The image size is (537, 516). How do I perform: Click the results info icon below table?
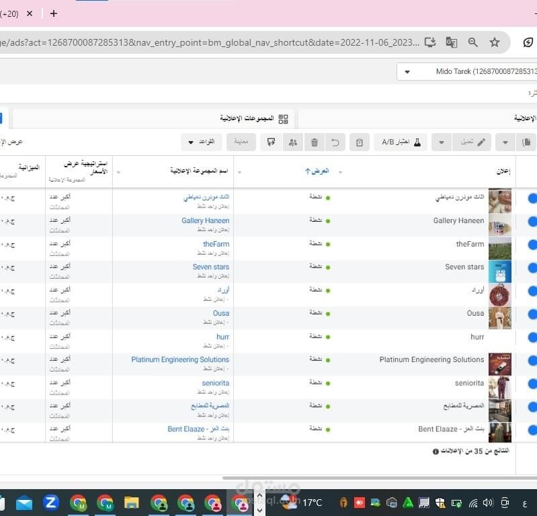point(436,451)
